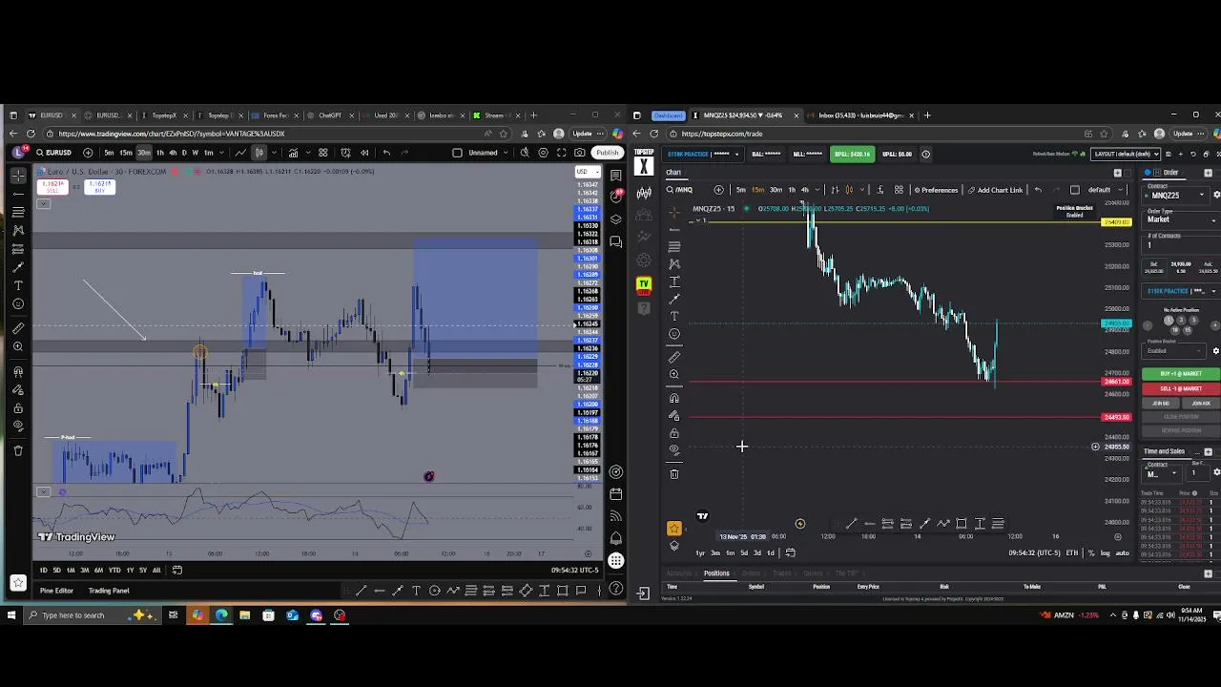Toggle auto scale on TopstepX chart
The height and width of the screenshot is (687, 1221).
tap(1122, 553)
